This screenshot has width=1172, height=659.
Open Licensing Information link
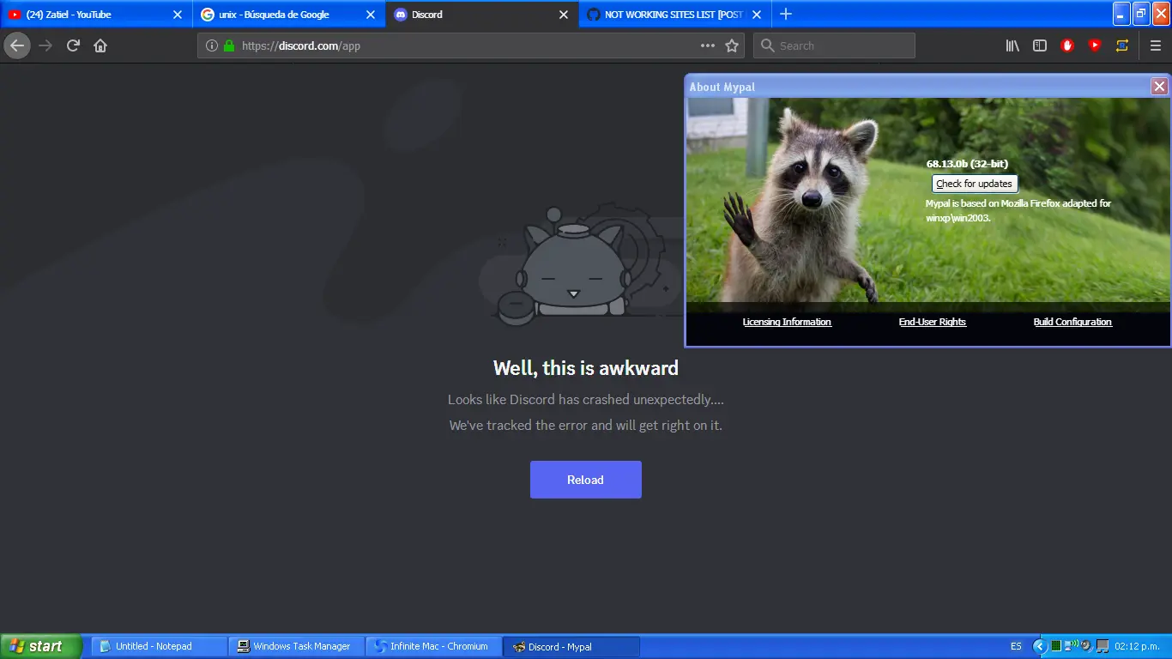(x=787, y=322)
